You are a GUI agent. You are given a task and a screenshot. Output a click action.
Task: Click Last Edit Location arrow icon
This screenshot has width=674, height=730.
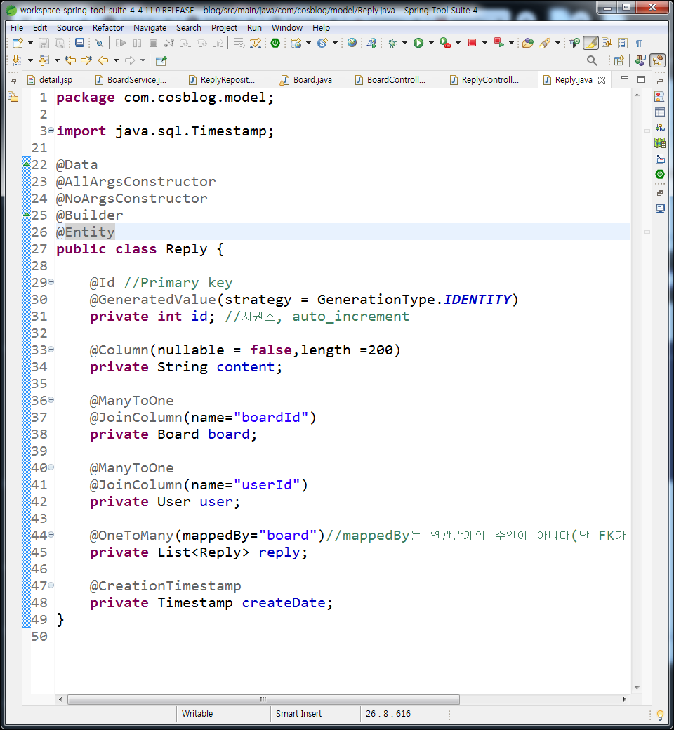tap(70, 60)
